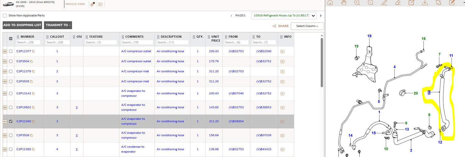
Task: Open the edit note icon
Action: coord(452,3)
